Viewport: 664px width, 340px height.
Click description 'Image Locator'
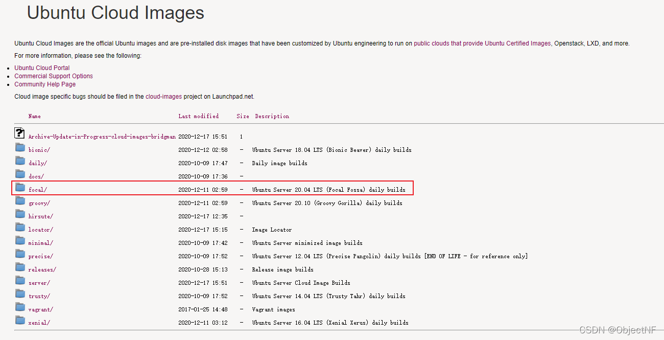[272, 230]
